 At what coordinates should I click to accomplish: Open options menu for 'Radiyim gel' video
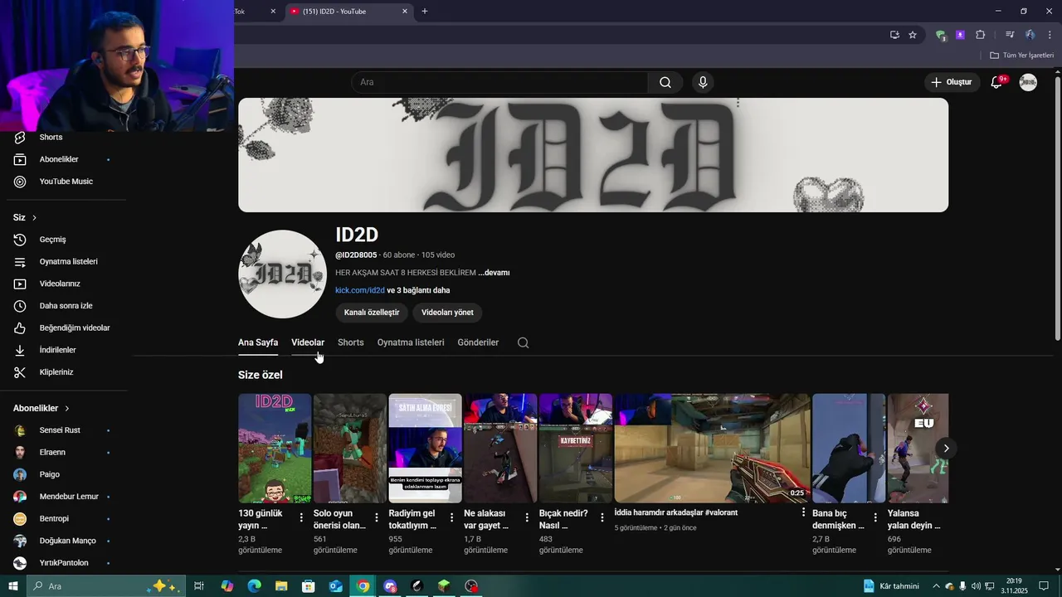tap(452, 517)
